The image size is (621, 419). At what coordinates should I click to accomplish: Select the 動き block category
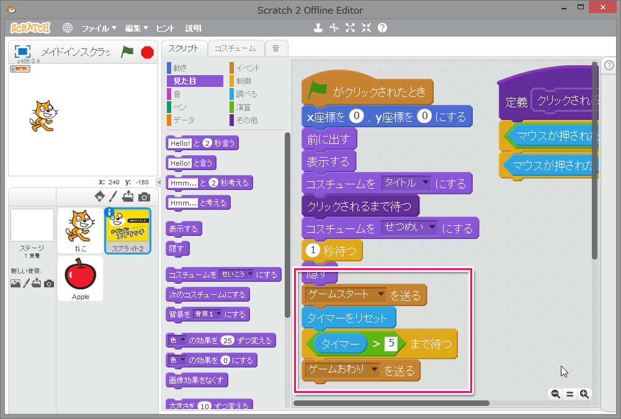pos(195,68)
